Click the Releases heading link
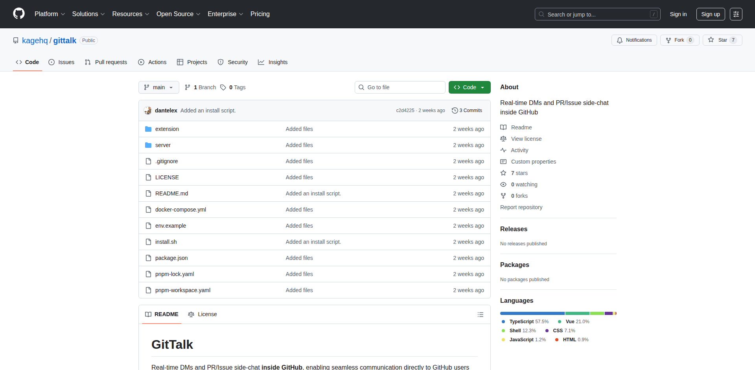This screenshot has width=755, height=370. point(514,229)
